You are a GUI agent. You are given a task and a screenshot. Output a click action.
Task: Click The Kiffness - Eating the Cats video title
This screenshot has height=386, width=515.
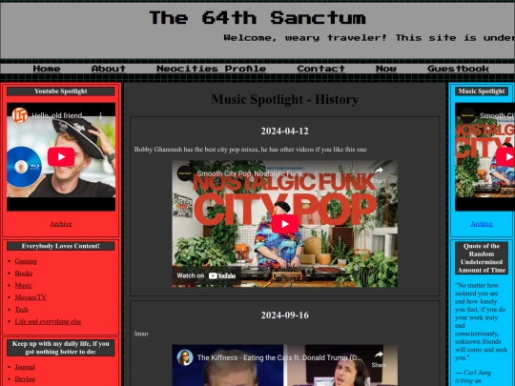(279, 357)
